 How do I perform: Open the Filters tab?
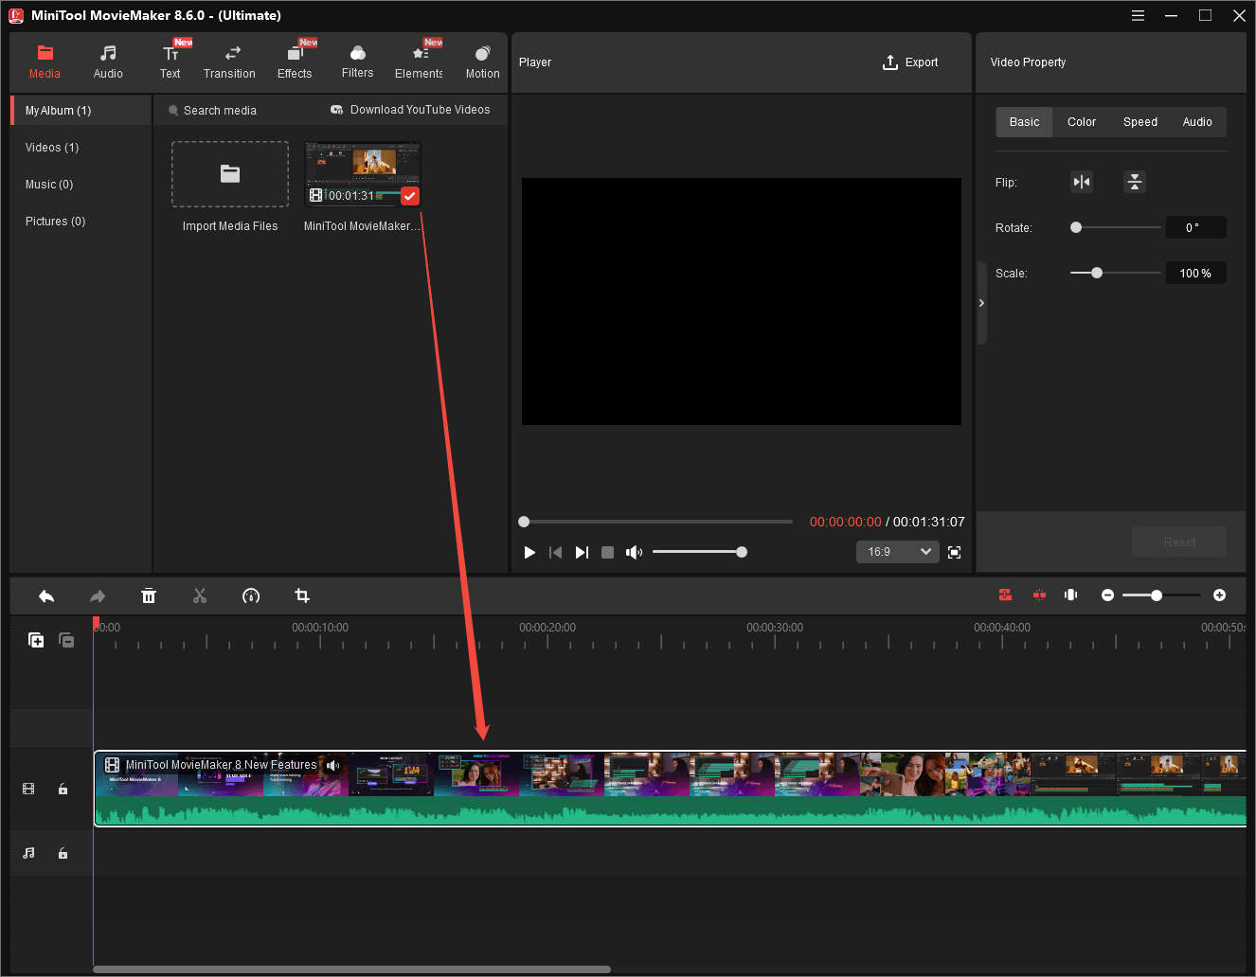[x=357, y=62]
